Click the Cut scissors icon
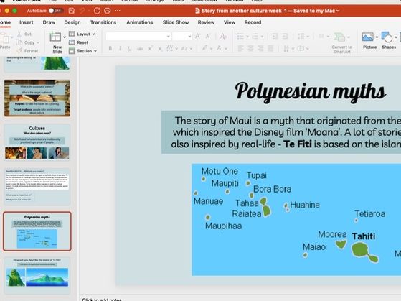Image resolution: width=401 pixels, height=301 pixels. [19, 34]
